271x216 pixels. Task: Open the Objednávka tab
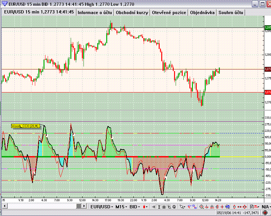[202, 12]
